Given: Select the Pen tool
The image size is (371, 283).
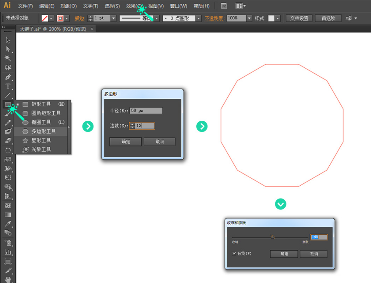Looking at the screenshot, I should 8,77.
